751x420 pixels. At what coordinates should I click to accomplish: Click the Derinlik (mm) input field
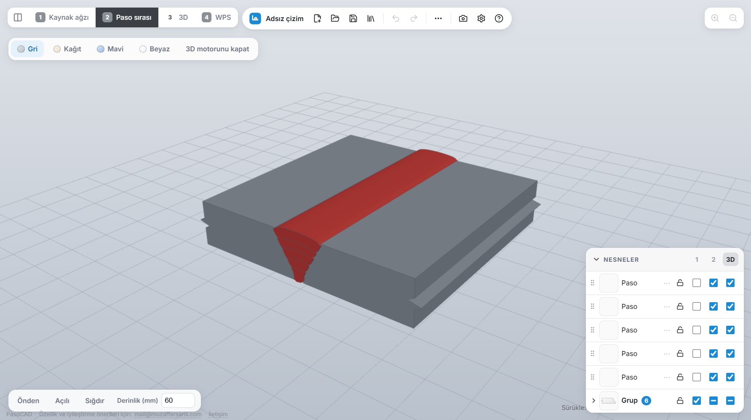(178, 400)
